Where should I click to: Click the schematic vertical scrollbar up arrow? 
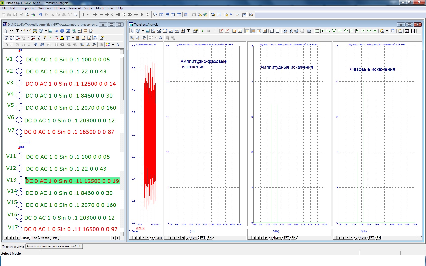pyautogui.click(x=122, y=52)
